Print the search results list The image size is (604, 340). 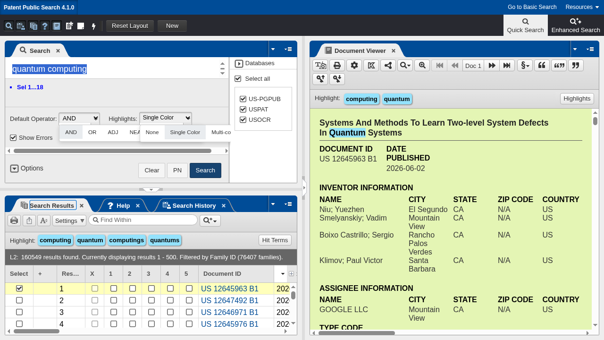14,220
